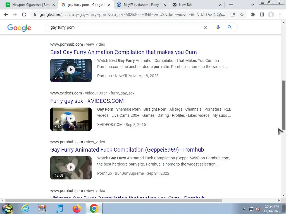This screenshot has width=286, height=214.
Task: Click the horizontal scrollbar left arrow
Action: tap(2, 201)
